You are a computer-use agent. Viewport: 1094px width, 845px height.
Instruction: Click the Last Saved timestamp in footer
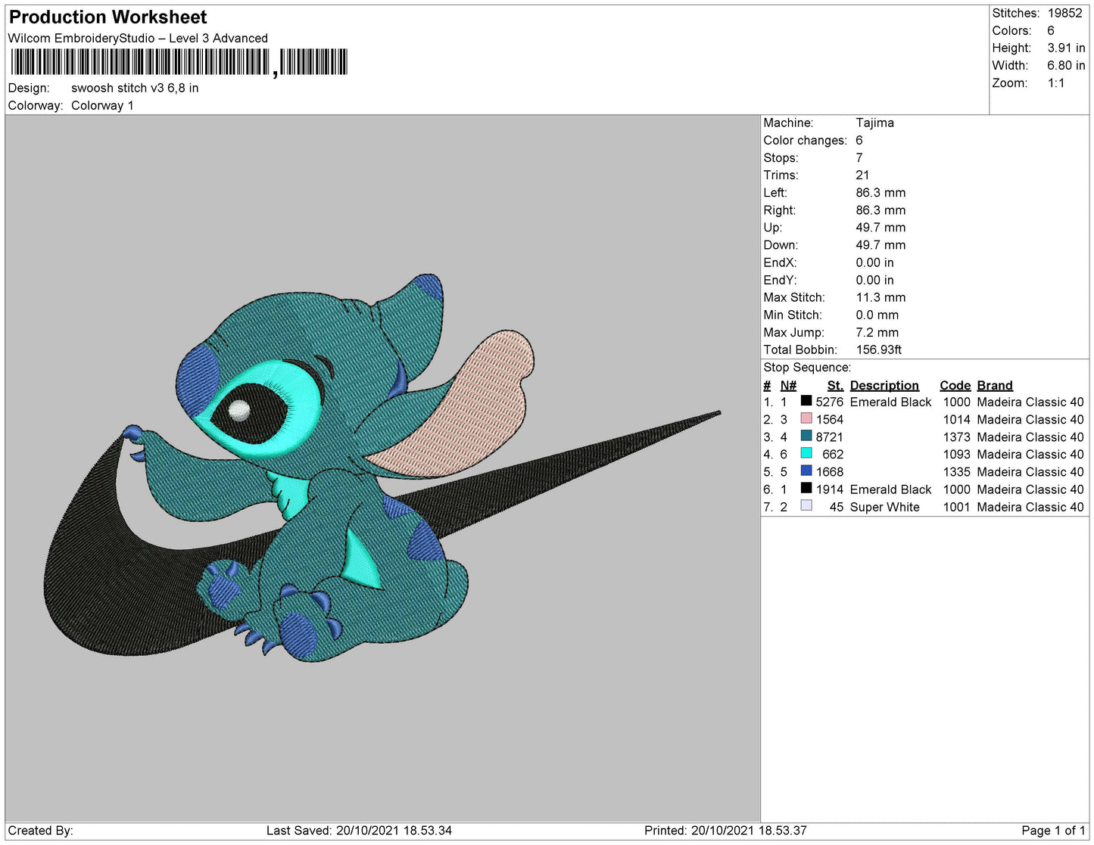359,831
